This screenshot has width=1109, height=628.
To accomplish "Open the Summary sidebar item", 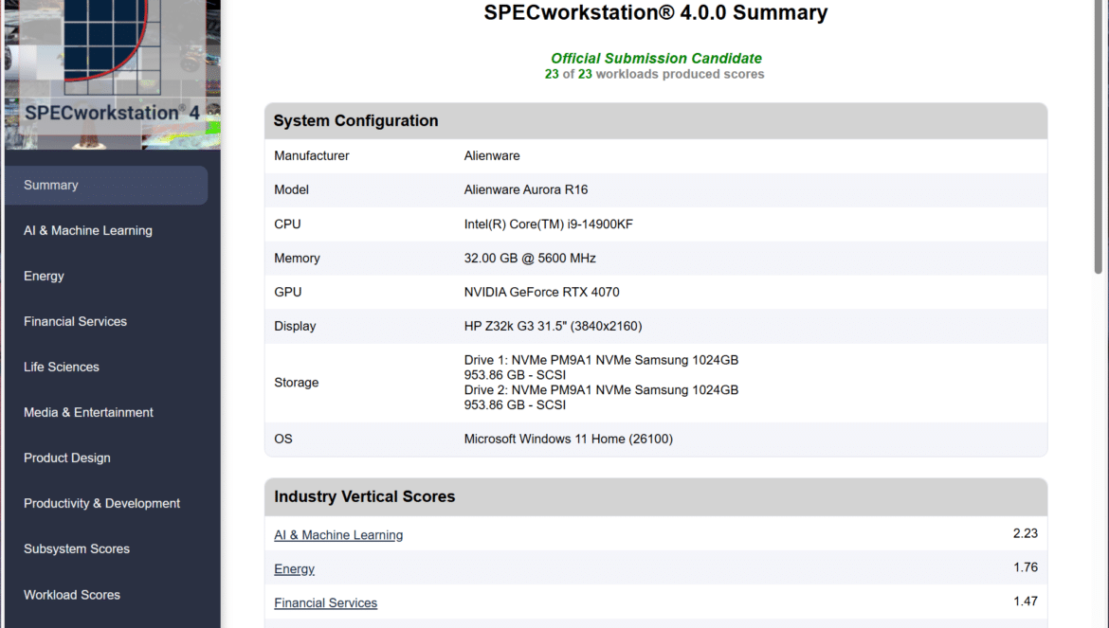I will [106, 185].
